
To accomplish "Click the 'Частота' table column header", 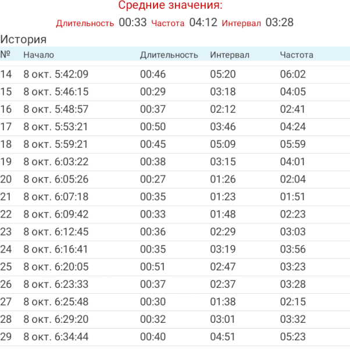I will click(x=297, y=55).
